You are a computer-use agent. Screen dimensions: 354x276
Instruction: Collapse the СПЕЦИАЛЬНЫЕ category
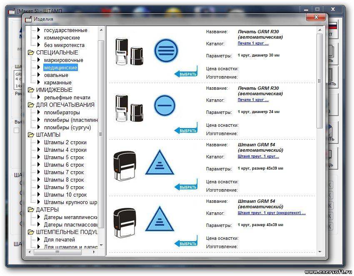click(x=31, y=53)
